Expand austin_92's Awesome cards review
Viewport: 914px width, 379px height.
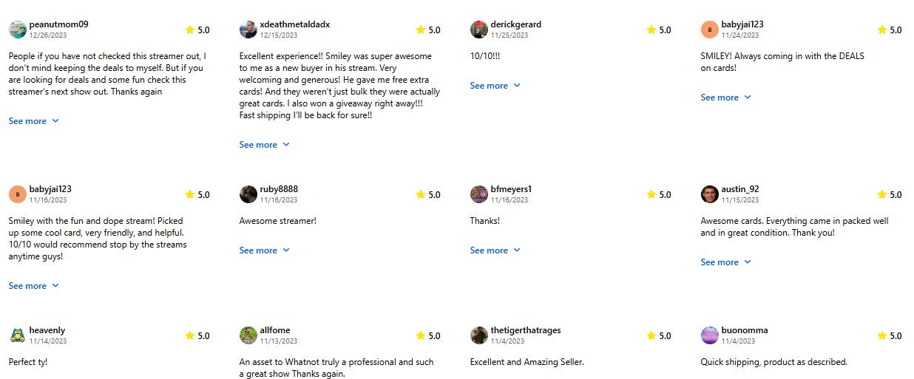725,262
